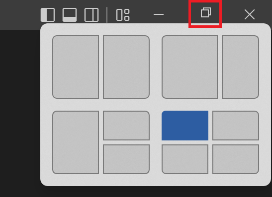272x197 pixels.
Task: Select bottom-left quadrant in four-zone grid layout
Action: click(185, 159)
